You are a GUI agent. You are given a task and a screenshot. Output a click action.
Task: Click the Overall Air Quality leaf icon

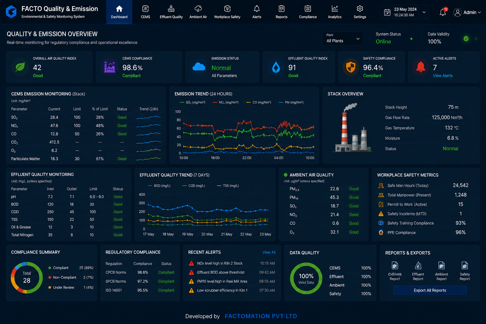[20, 67]
